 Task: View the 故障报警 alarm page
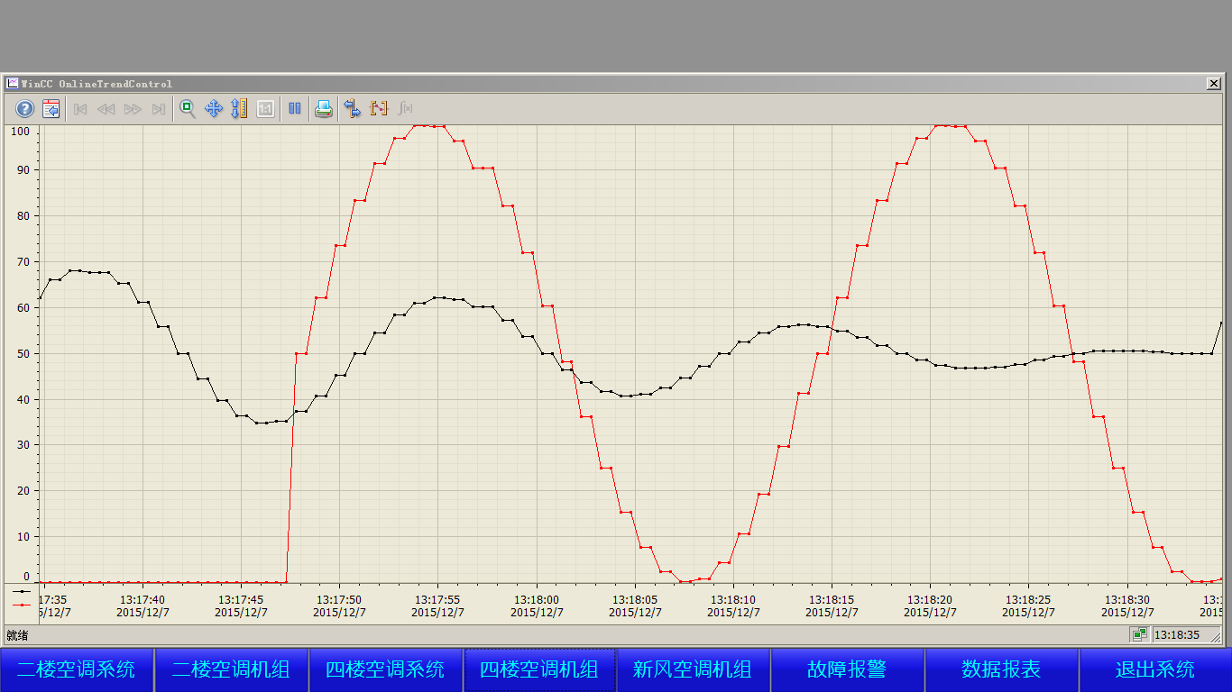point(847,669)
